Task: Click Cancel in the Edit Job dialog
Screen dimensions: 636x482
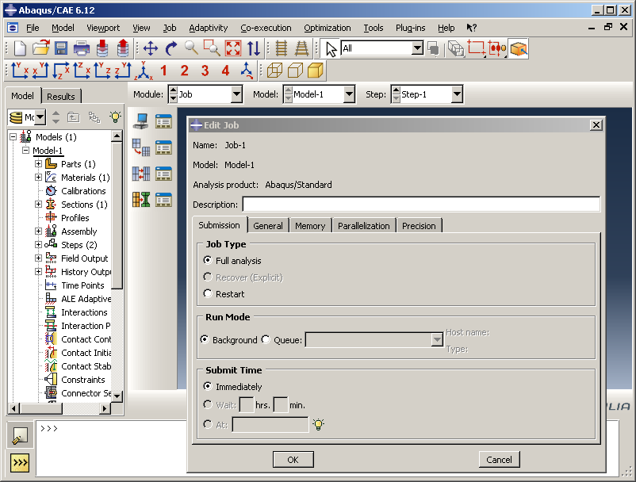Action: [x=499, y=460]
